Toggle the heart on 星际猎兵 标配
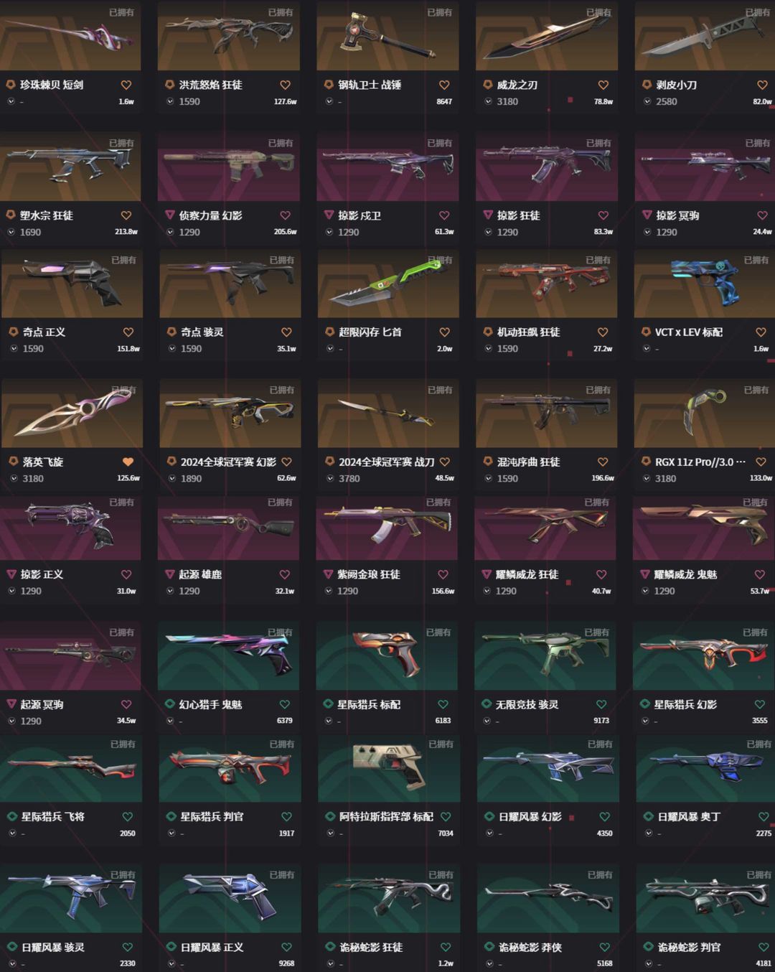Screen dimensions: 775x972 [x=443, y=704]
